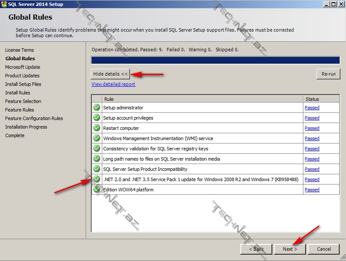The width and height of the screenshot is (346, 261).
Task: Go back using the Back button
Action: click(x=256, y=249)
